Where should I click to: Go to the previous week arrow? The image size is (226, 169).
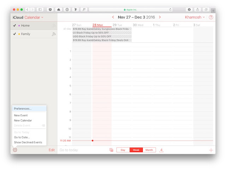click(x=113, y=17)
